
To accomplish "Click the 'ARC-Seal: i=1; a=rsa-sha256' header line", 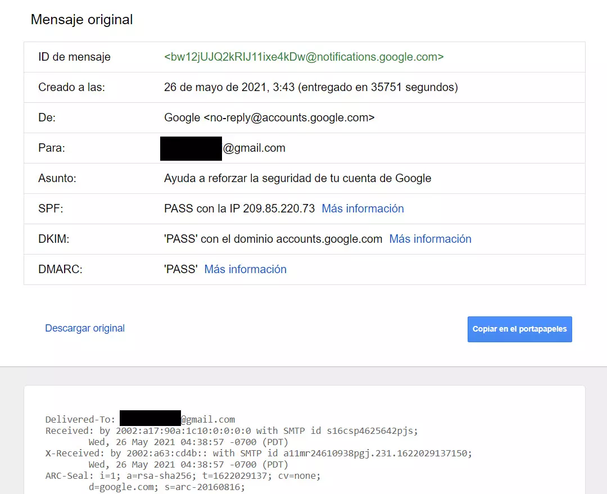I will (183, 475).
